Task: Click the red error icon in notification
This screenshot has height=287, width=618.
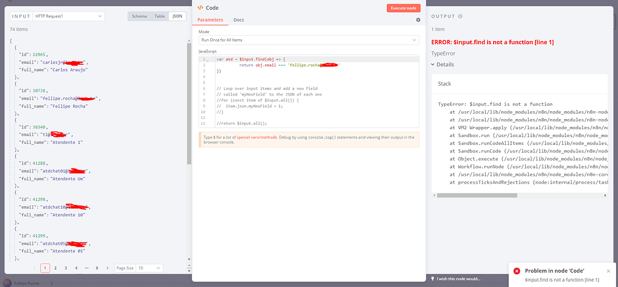Action: [517, 271]
